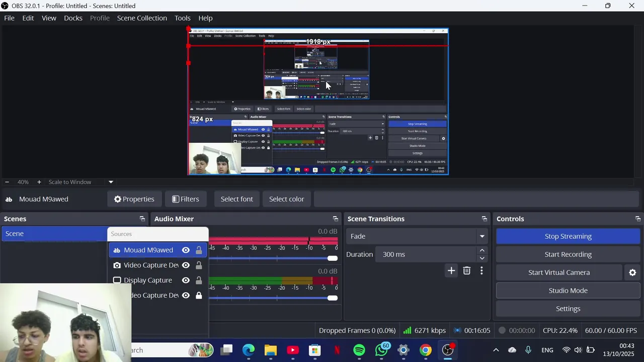Increase Duration with the up arrow
Image resolution: width=644 pixels, height=362 pixels.
[482, 250]
